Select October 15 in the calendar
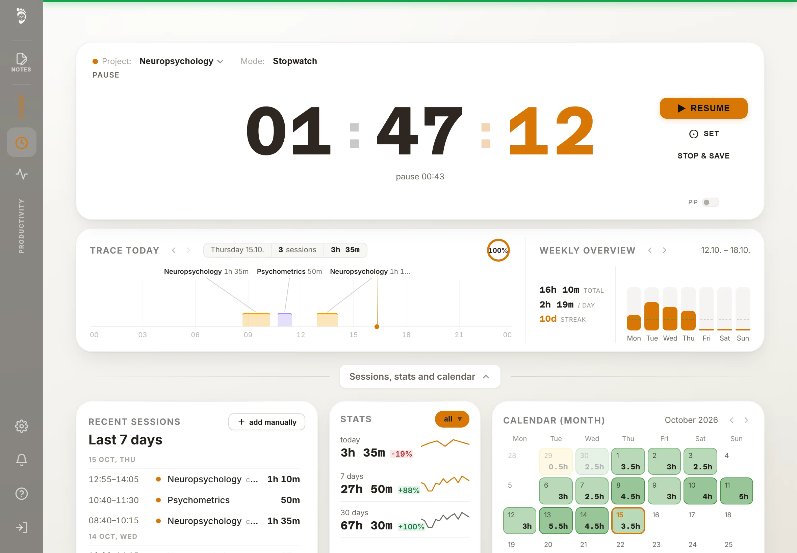This screenshot has width=797, height=553. (x=628, y=520)
